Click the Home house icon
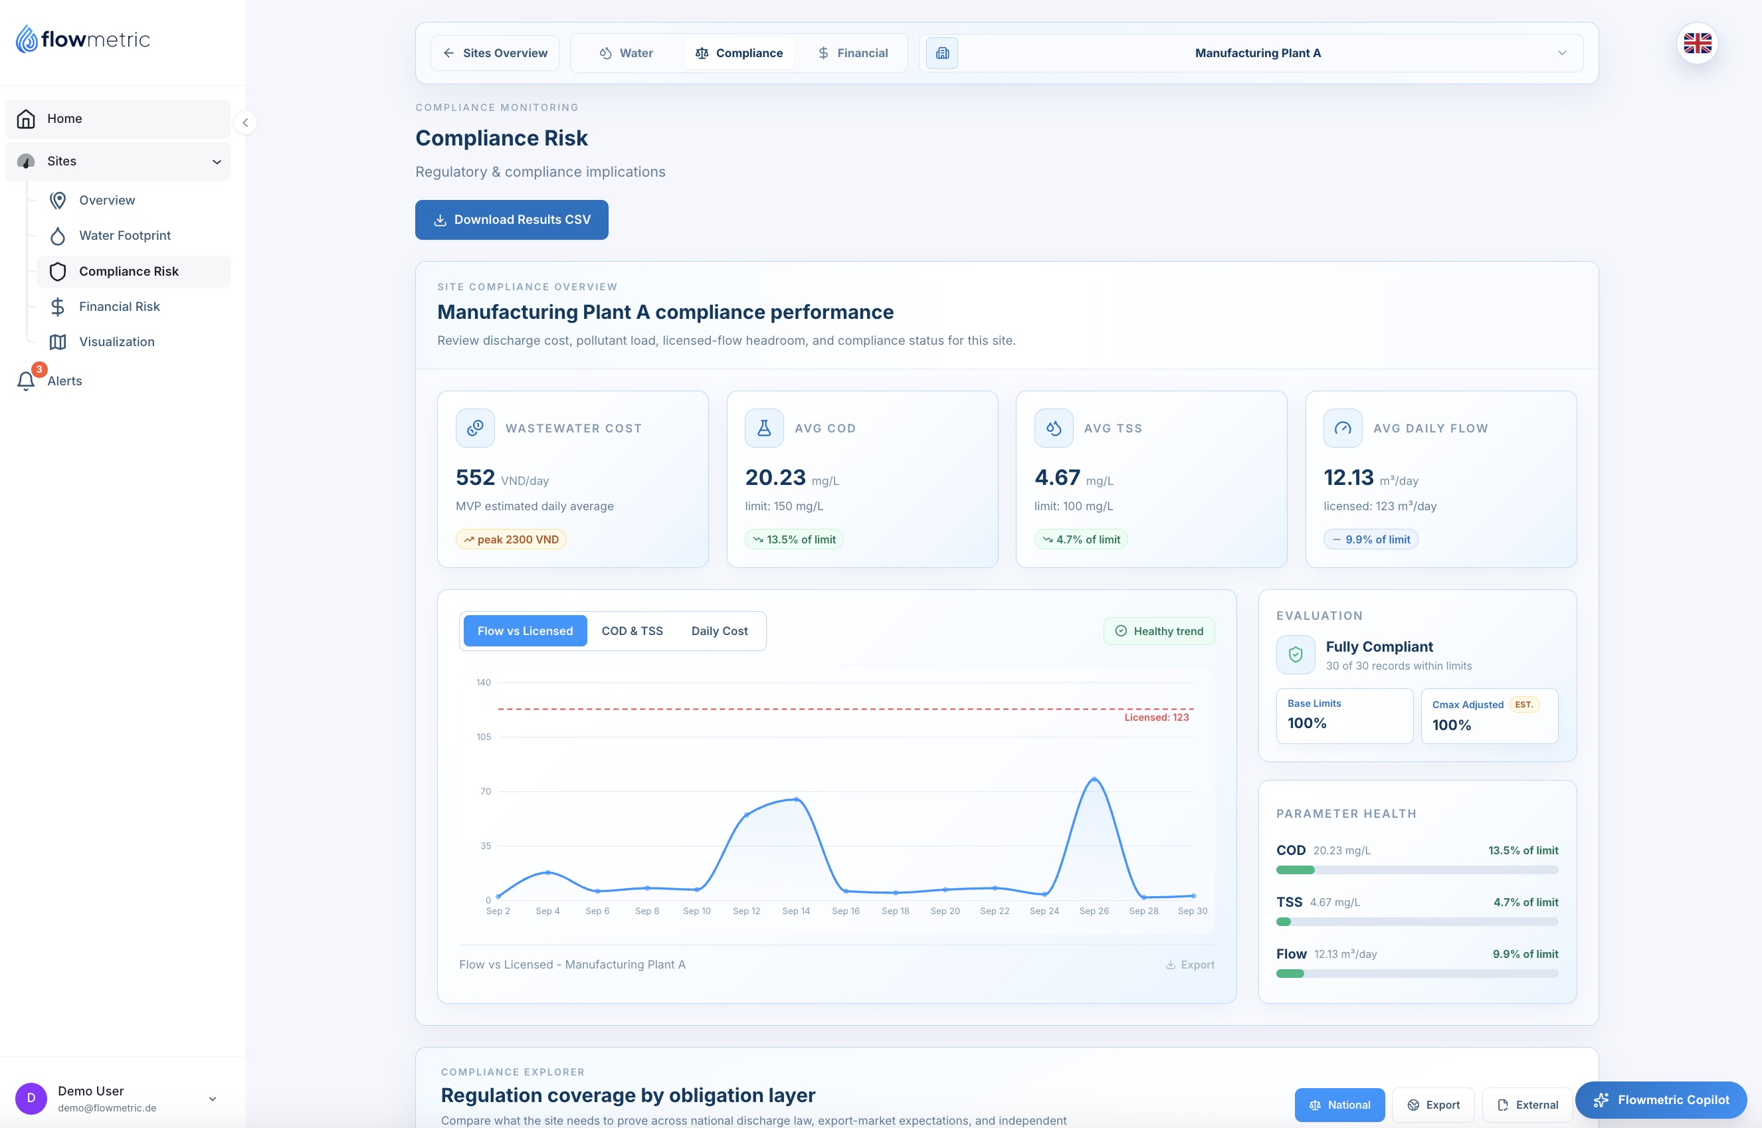The height and width of the screenshot is (1128, 1762). coord(26,119)
